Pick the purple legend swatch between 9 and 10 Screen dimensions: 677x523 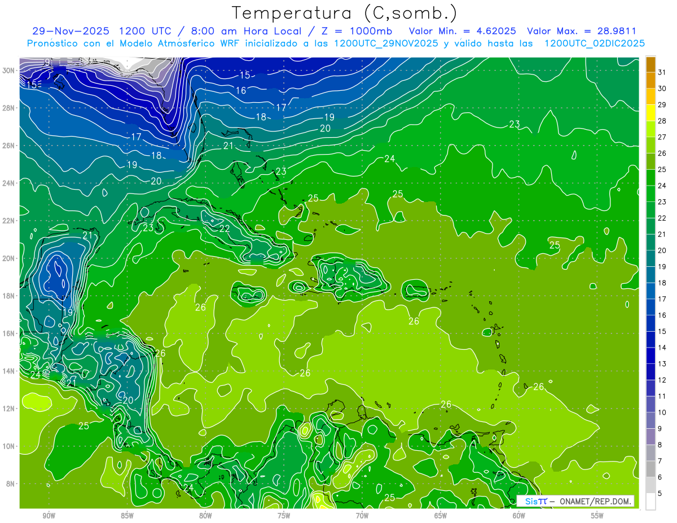pyautogui.click(x=650, y=420)
